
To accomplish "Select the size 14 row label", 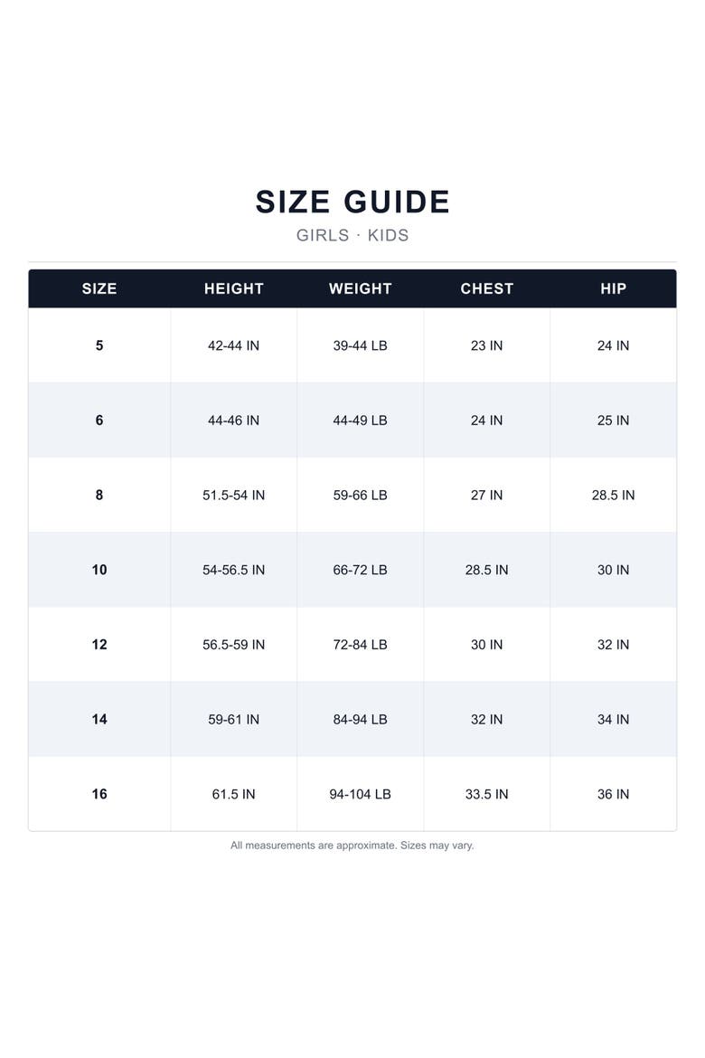I will pos(99,719).
